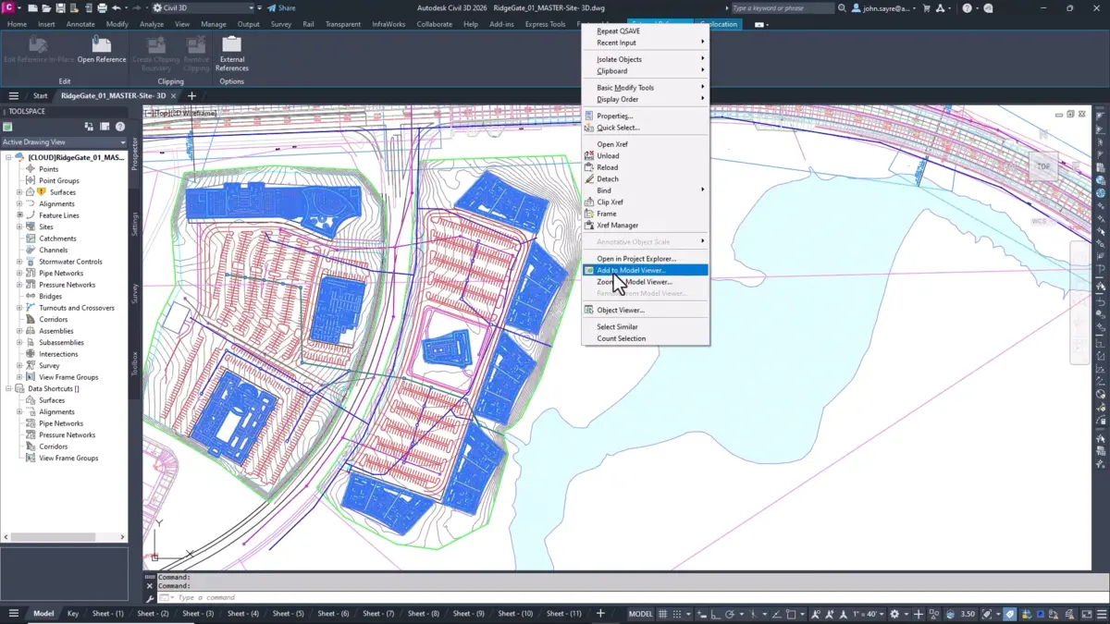Click the Properties icon in context menu
This screenshot has height=624, width=1110.
tap(589, 116)
